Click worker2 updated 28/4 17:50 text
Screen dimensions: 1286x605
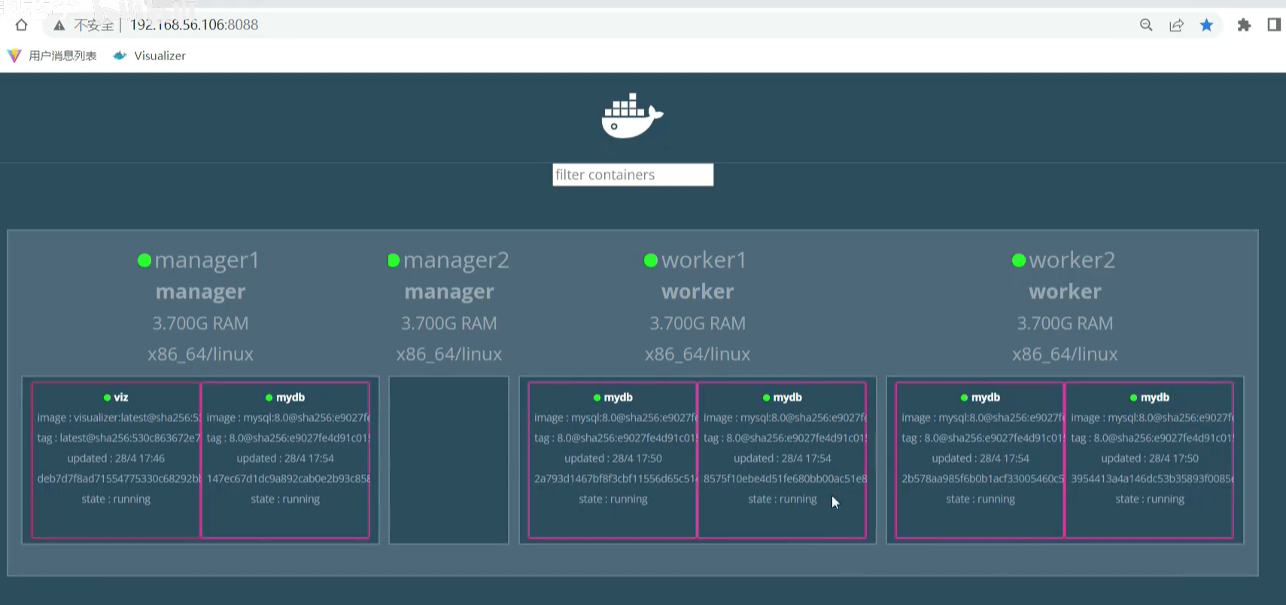pyautogui.click(x=1150, y=458)
